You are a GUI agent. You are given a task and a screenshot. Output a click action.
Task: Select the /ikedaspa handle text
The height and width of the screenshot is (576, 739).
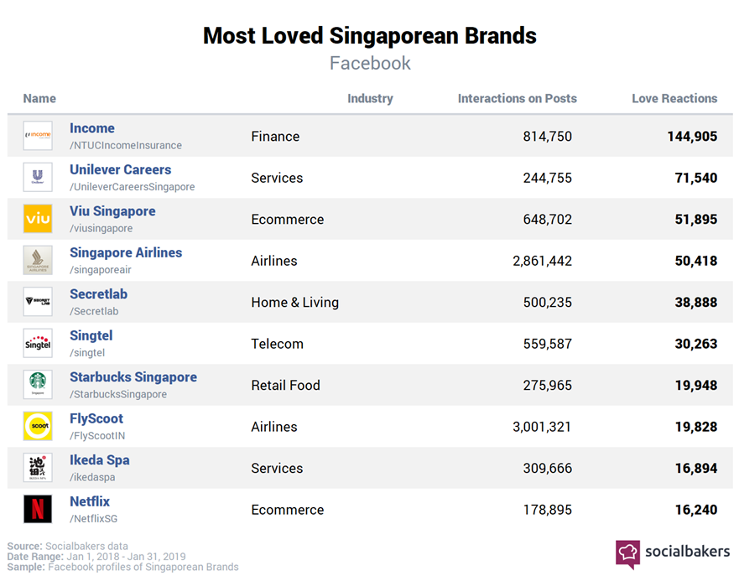click(x=92, y=476)
